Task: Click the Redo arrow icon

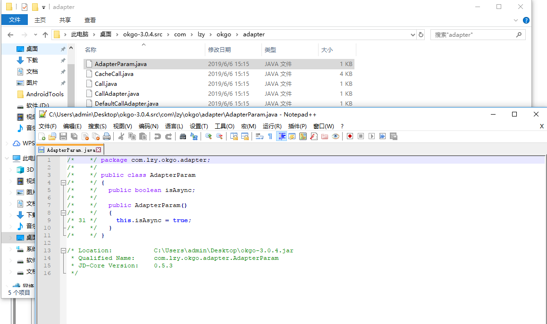Action: point(168,136)
